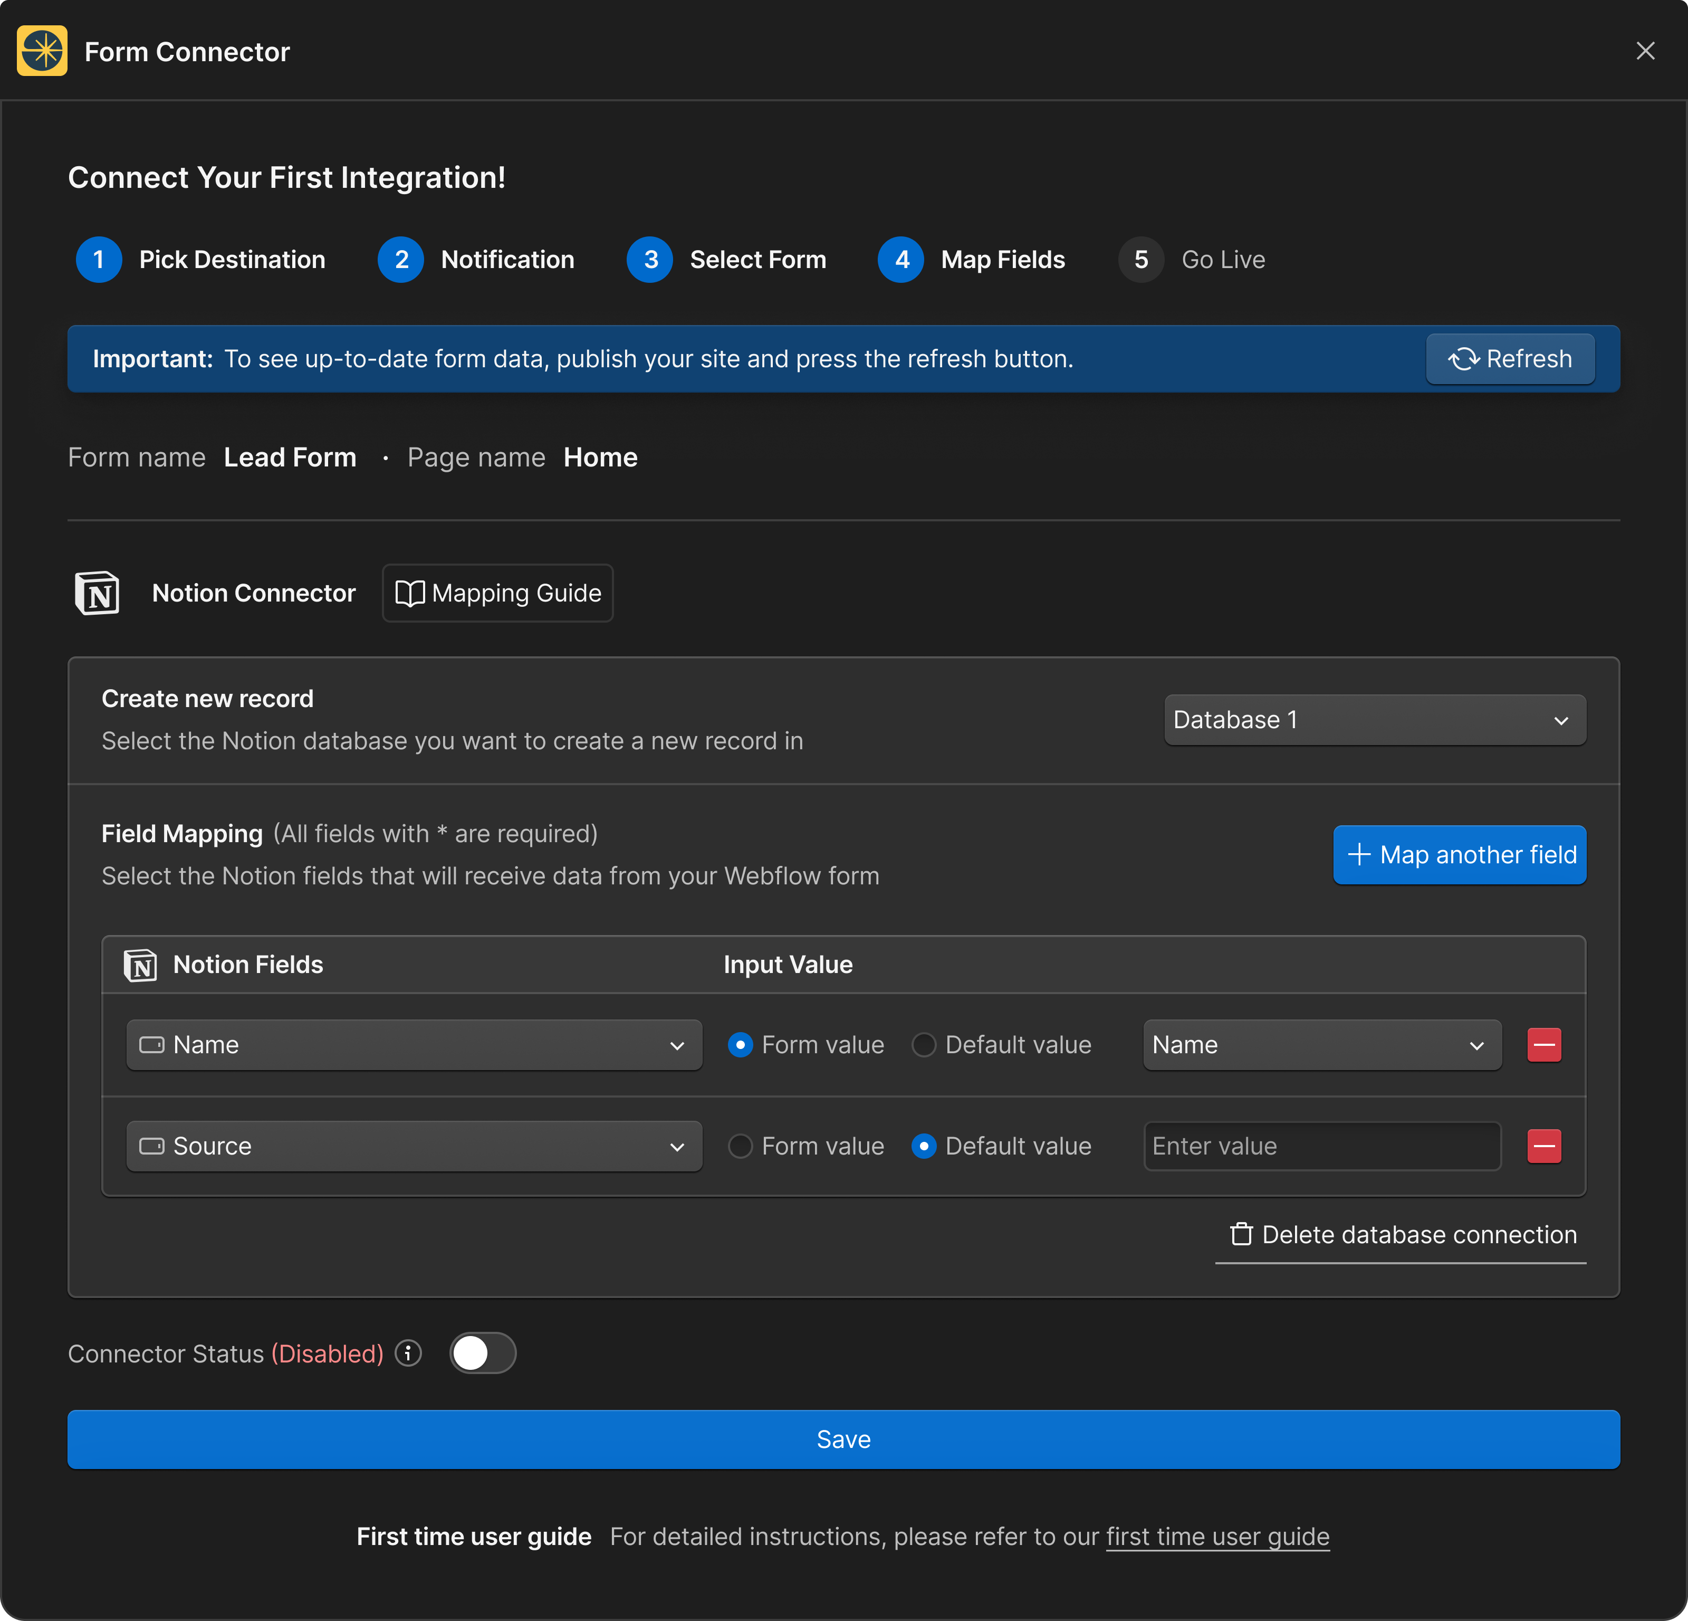
Task: Click the Notion icon in Notion Fields header
Action: (140, 965)
